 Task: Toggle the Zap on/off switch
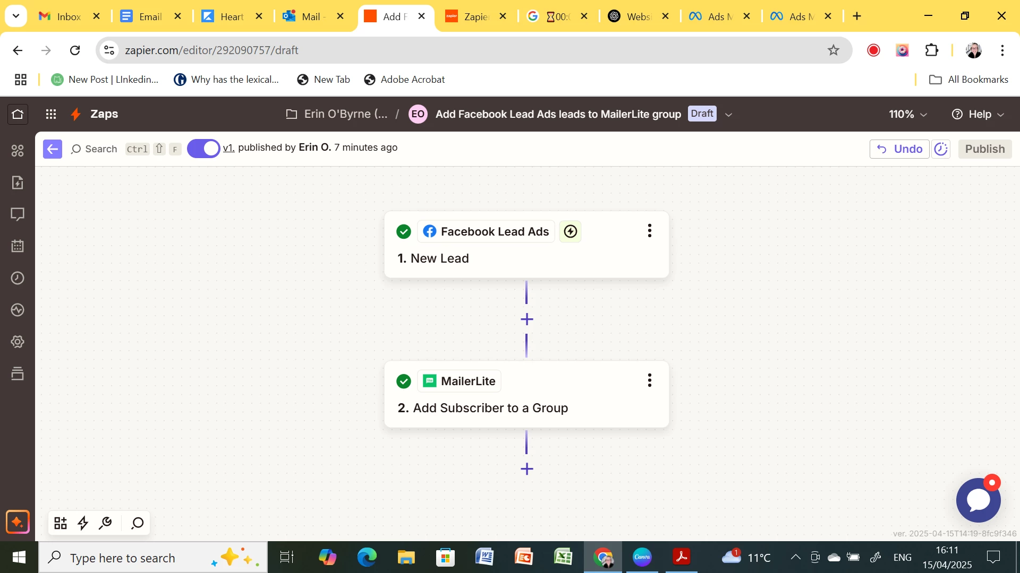click(x=203, y=149)
